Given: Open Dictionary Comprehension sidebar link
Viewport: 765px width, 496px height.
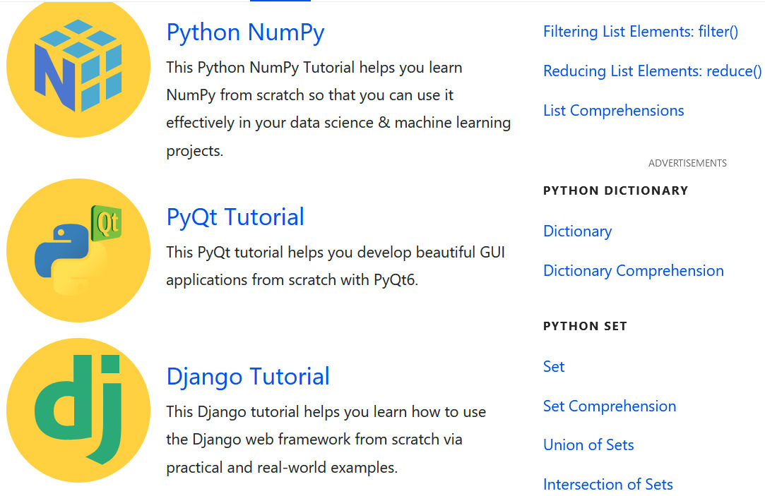Looking at the screenshot, I should 634,270.
